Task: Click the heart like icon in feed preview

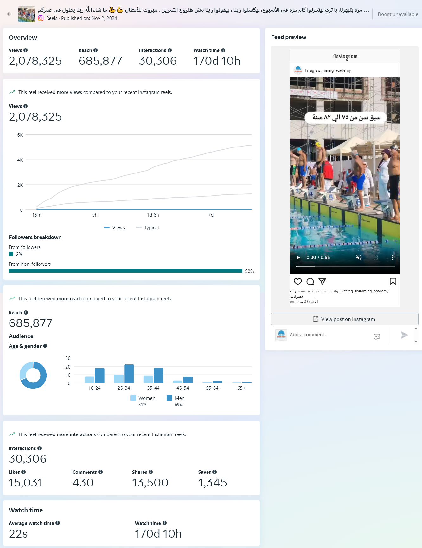Action: 298,282
